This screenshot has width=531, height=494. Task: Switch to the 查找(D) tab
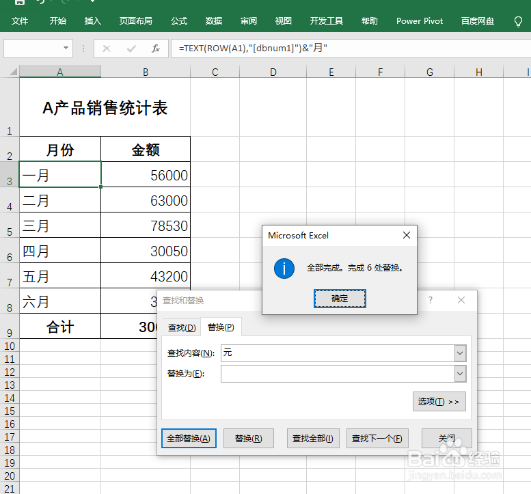[182, 327]
